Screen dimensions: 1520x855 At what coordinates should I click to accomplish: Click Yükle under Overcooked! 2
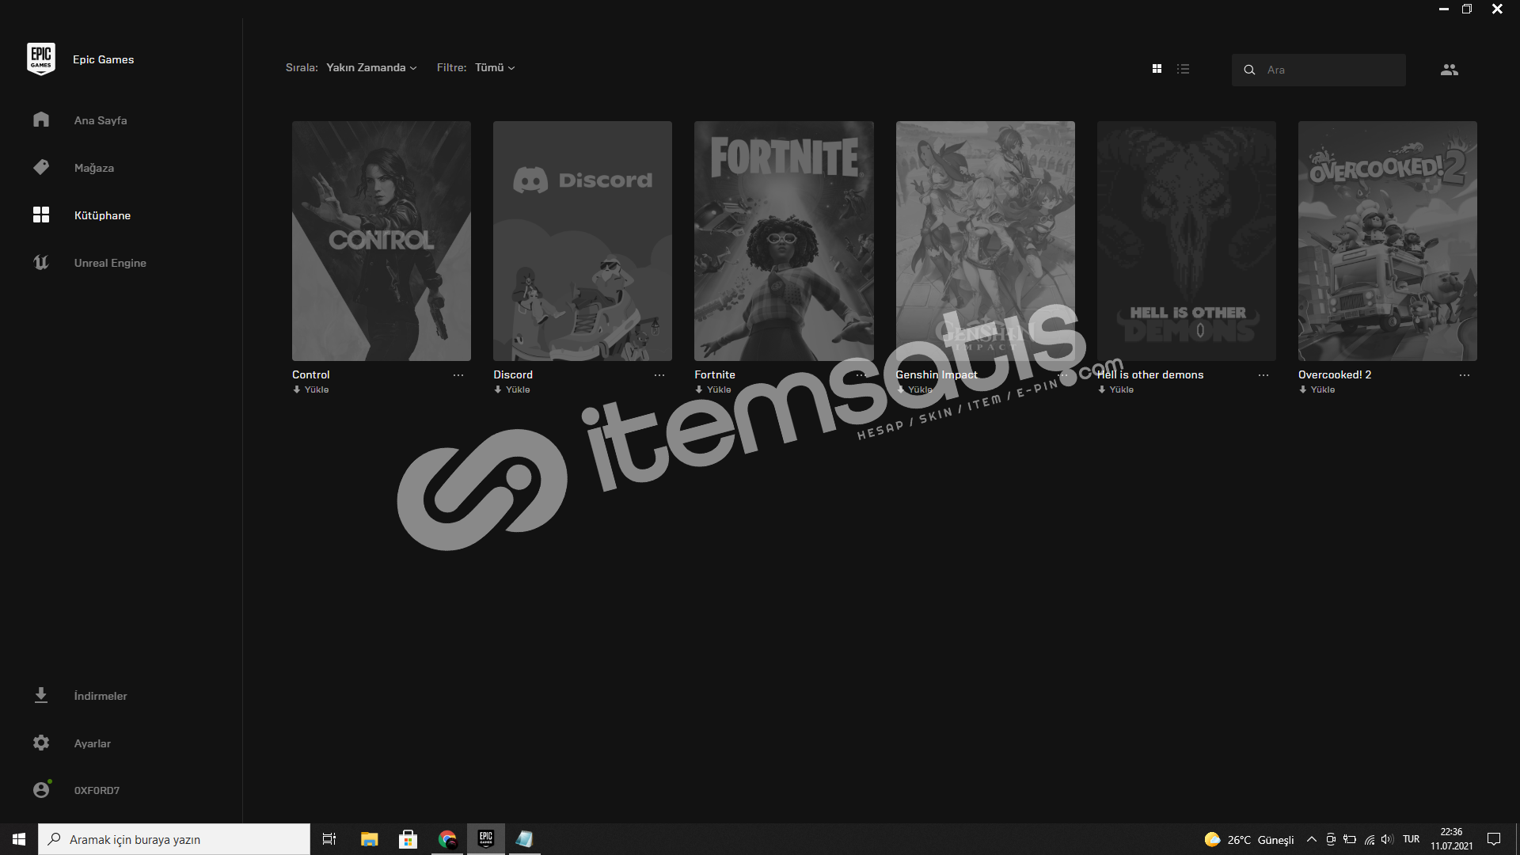[x=1317, y=389]
